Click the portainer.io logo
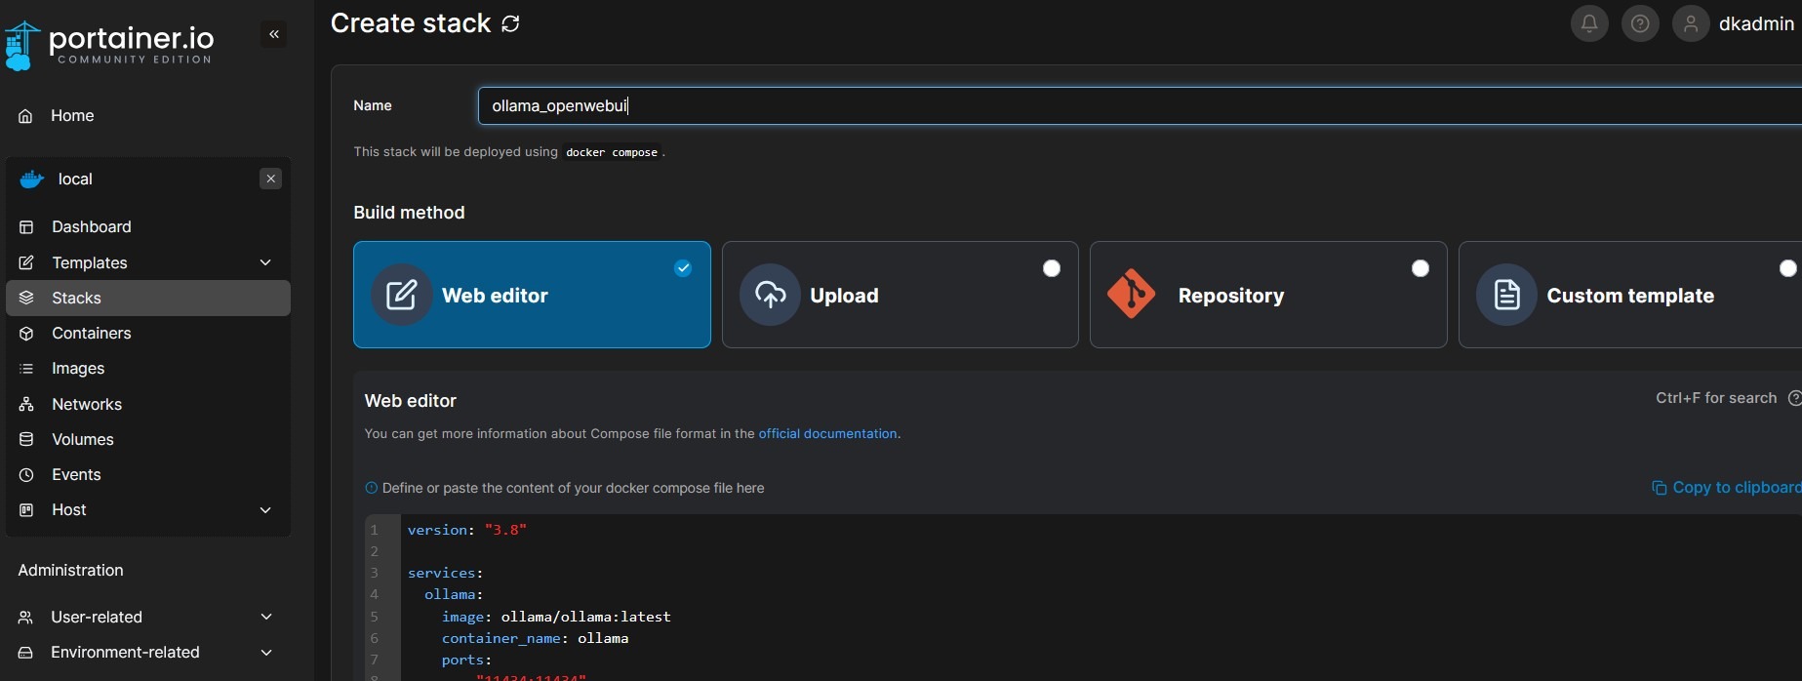 109,45
